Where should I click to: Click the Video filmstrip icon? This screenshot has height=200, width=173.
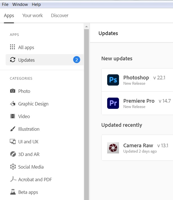13,116
